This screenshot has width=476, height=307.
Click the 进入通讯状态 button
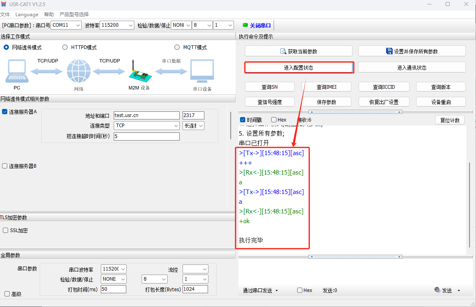tap(412, 68)
